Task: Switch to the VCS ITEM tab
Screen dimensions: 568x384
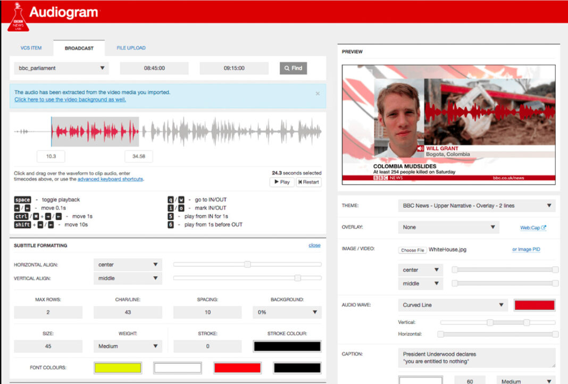Action: 31,48
